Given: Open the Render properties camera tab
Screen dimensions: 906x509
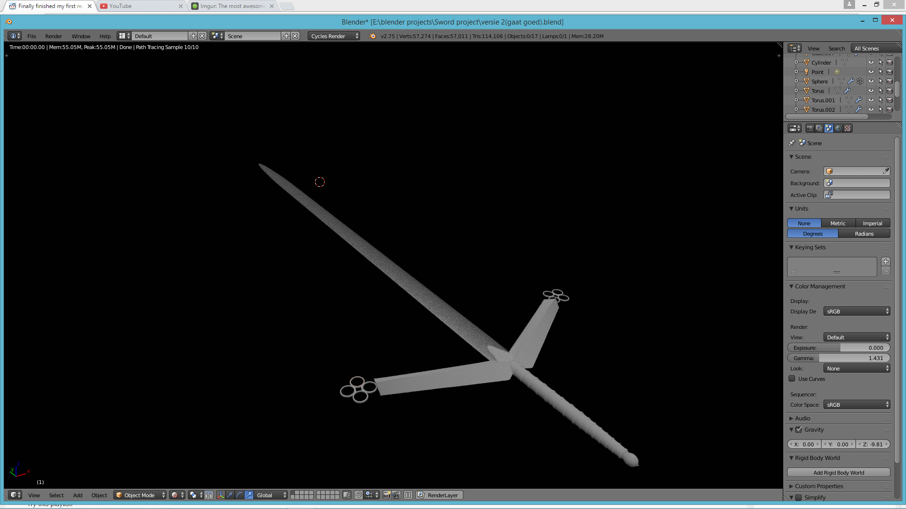Looking at the screenshot, I should click(810, 128).
